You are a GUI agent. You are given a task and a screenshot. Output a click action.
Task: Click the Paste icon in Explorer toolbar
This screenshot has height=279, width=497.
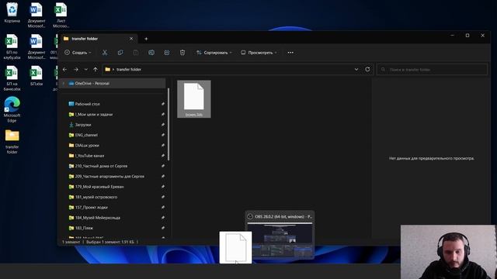tap(136, 53)
